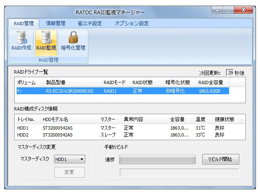
Task: Click the 異常内容 column header
Action: pos(144,119)
